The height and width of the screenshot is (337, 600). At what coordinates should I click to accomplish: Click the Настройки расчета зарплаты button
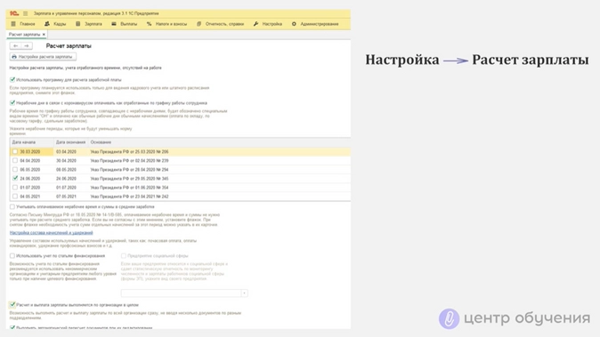[43, 57]
